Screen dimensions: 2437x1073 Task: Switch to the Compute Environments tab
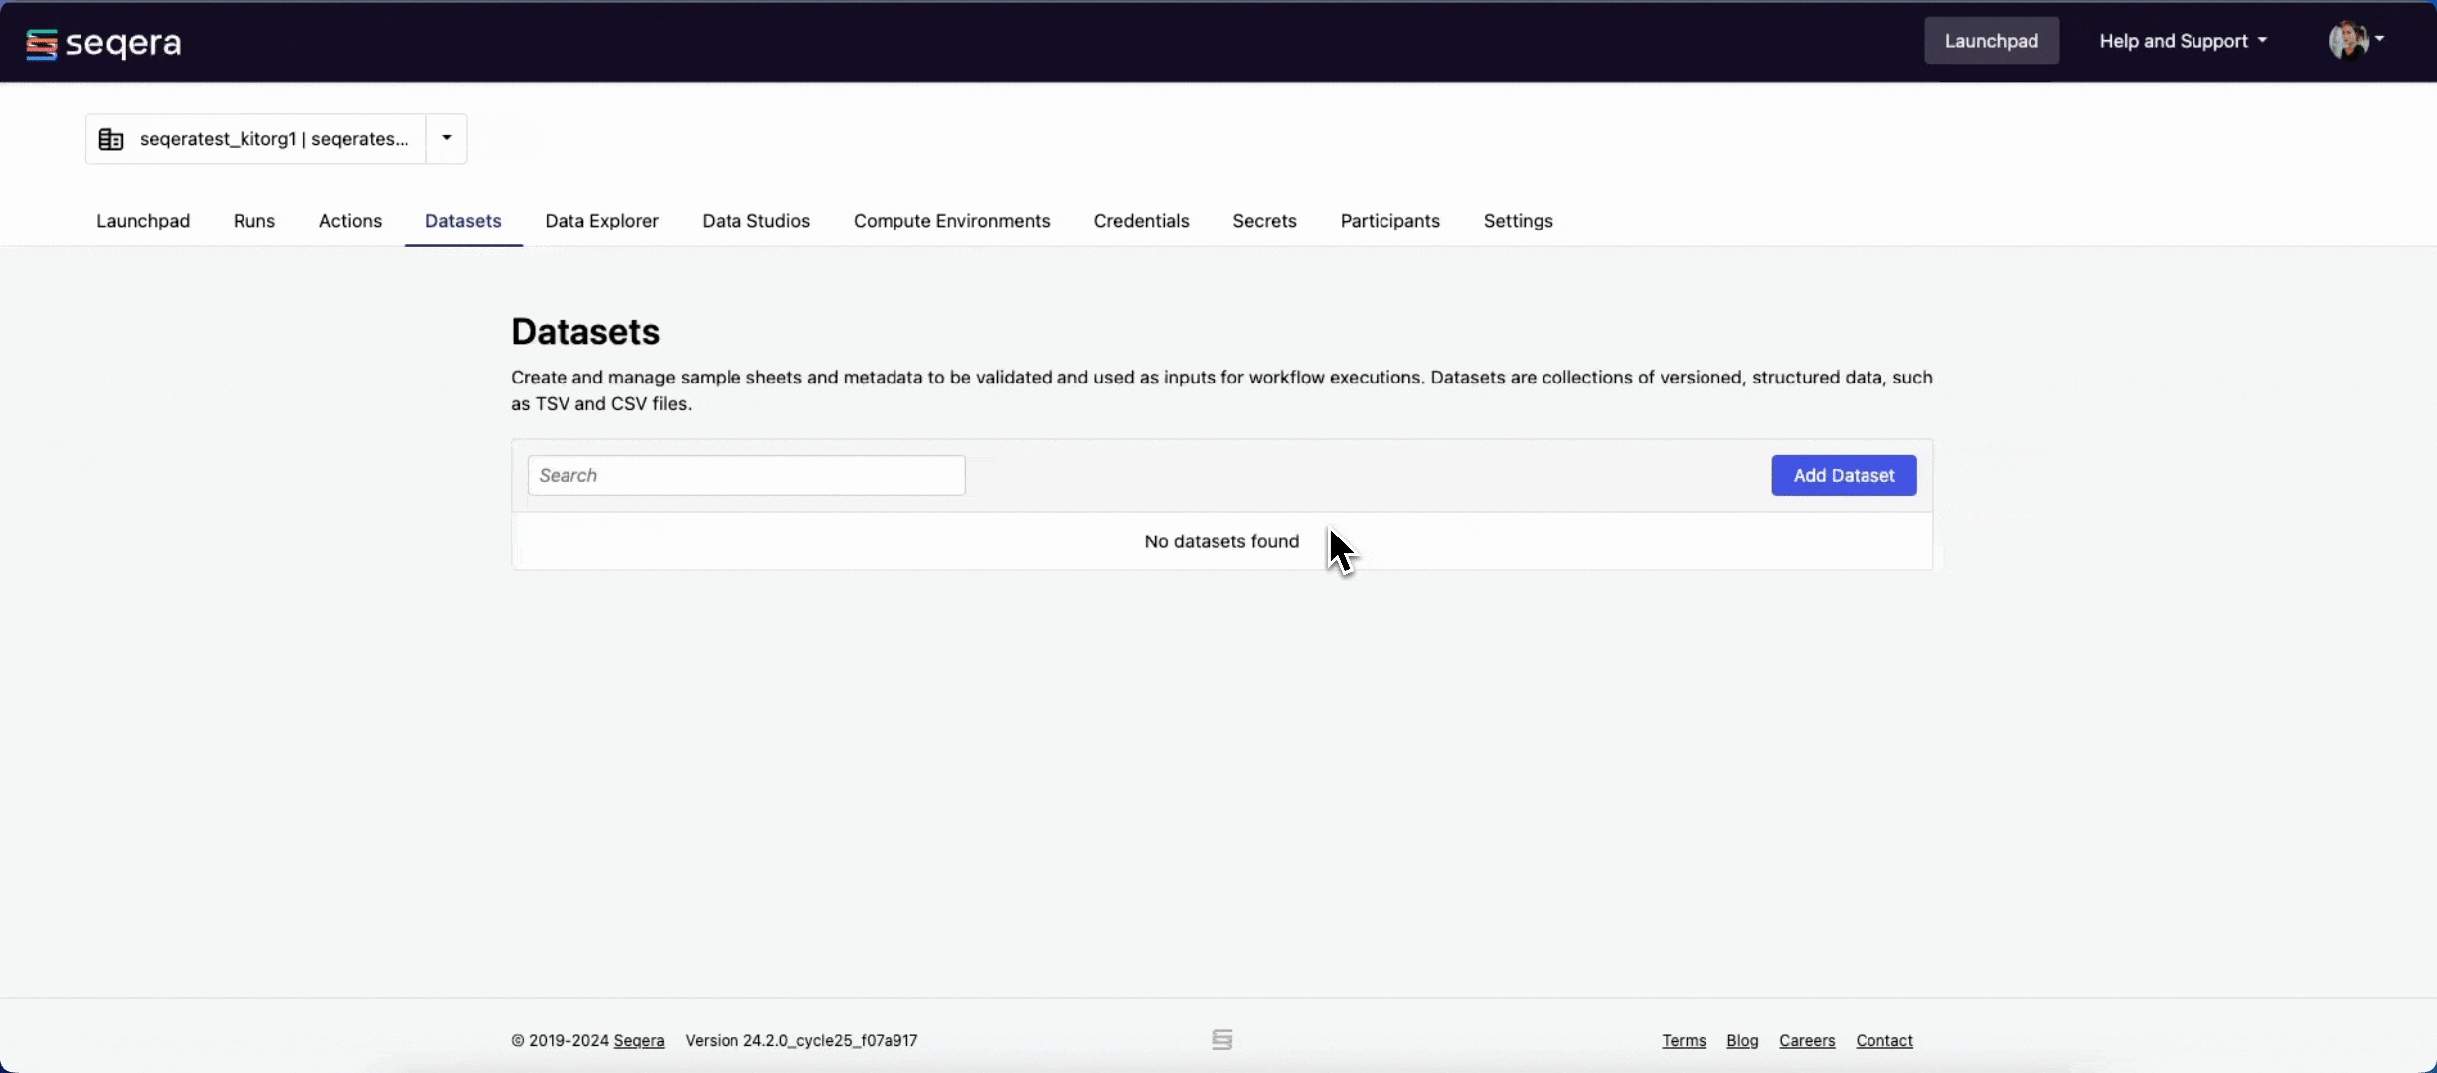(951, 221)
